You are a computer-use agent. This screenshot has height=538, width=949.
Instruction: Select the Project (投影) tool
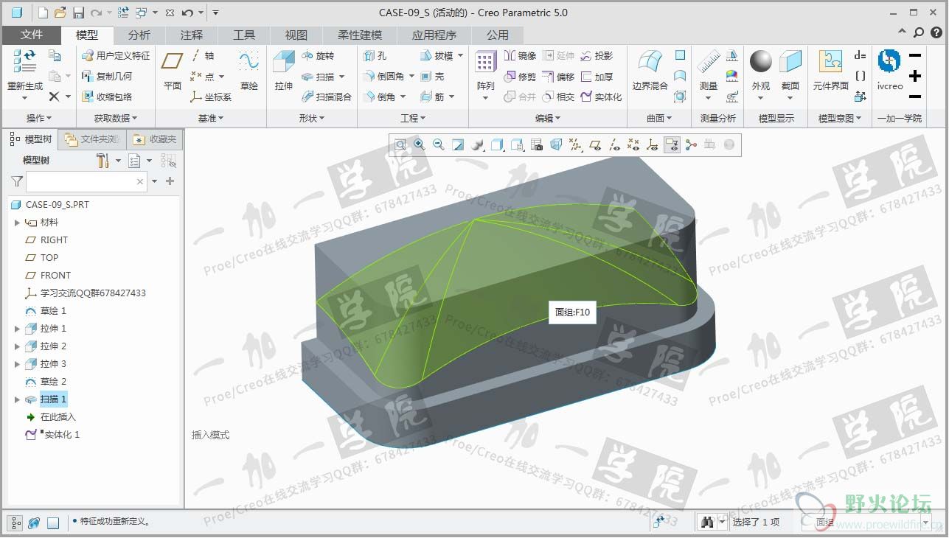pyautogui.click(x=597, y=55)
